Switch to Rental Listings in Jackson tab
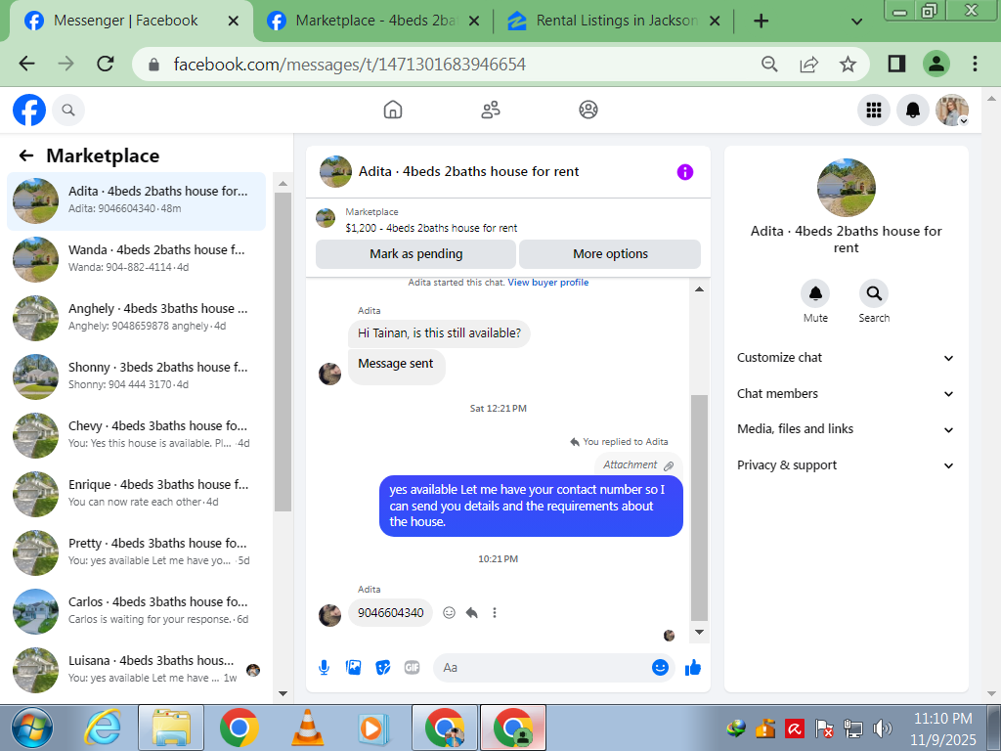The image size is (1001, 751). (614, 22)
